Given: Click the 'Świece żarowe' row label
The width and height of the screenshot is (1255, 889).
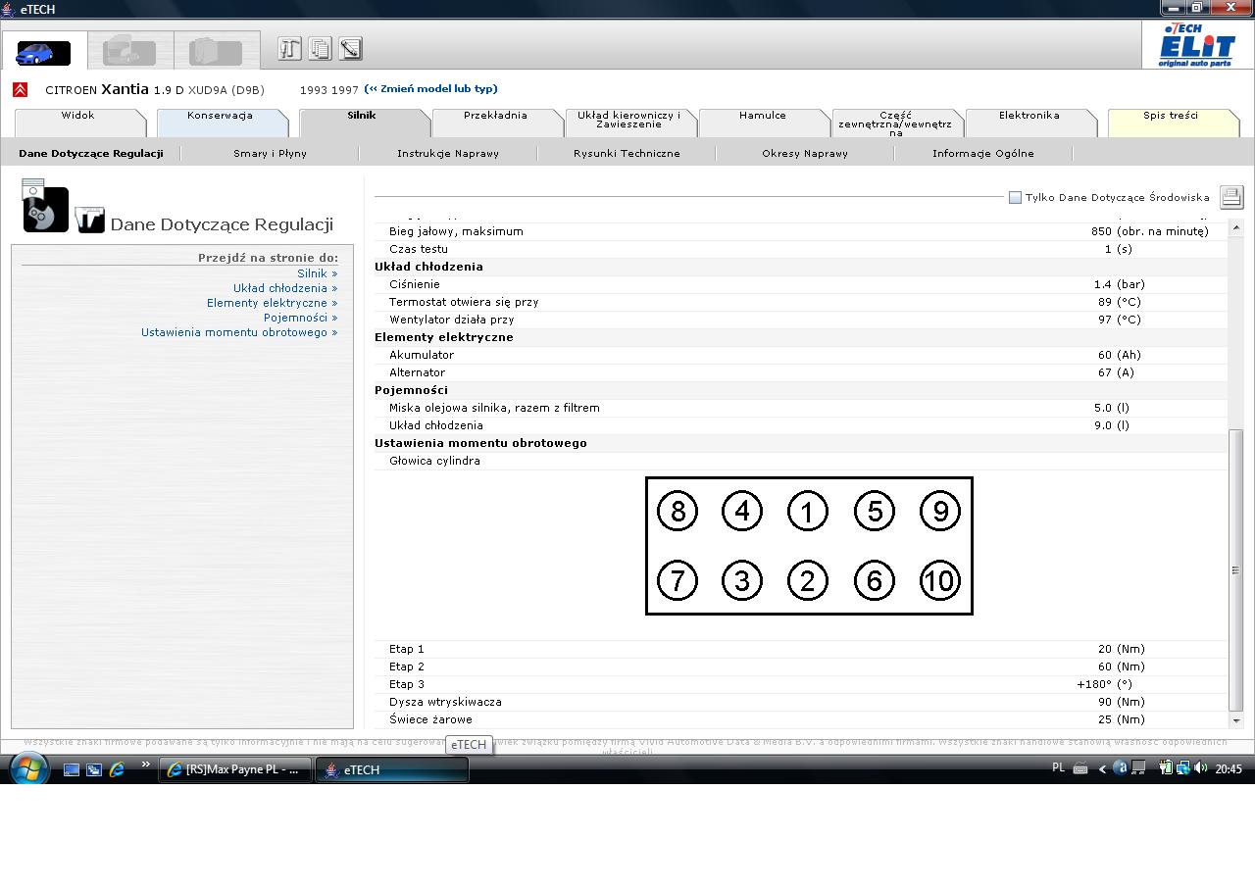Looking at the screenshot, I should coord(430,719).
